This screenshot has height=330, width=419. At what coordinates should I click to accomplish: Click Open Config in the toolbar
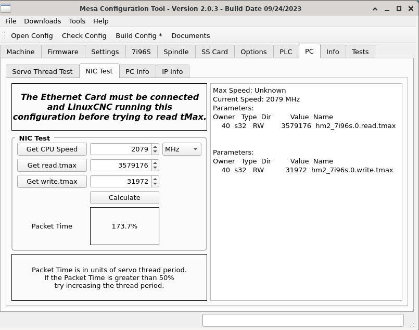click(x=32, y=36)
